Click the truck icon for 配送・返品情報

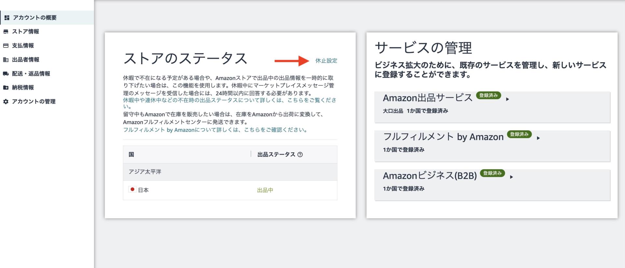[6, 74]
